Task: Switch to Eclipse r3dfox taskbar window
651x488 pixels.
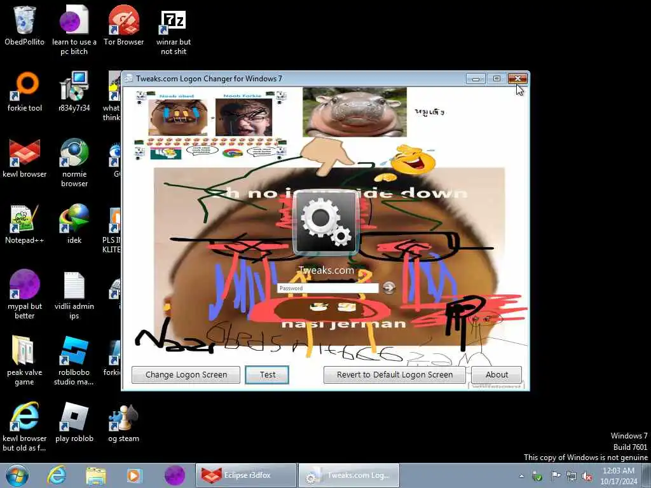Action: point(246,475)
